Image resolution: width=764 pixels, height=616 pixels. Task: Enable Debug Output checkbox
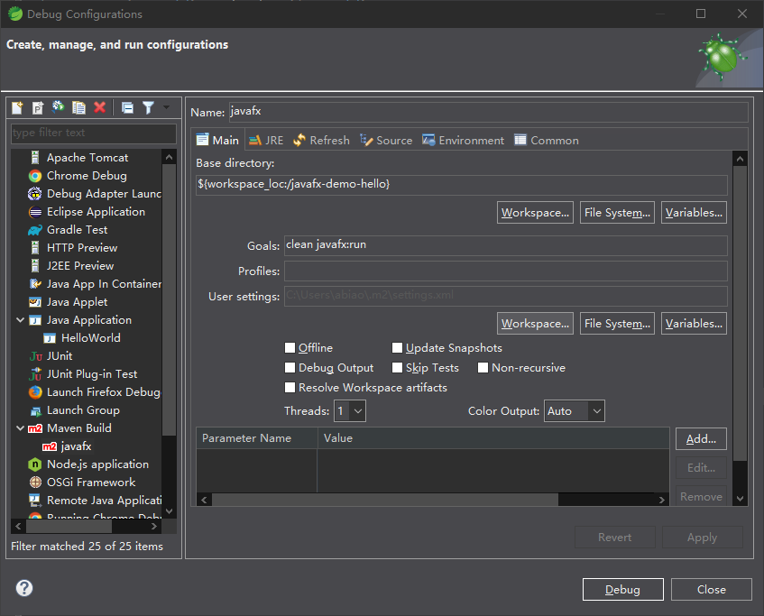click(290, 367)
